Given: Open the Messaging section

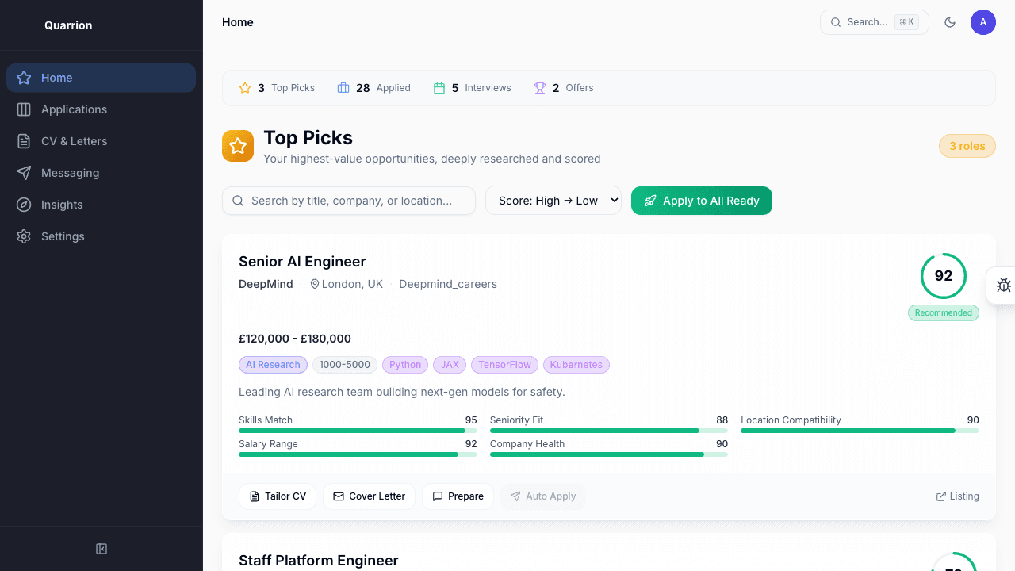Looking at the screenshot, I should [x=101, y=173].
